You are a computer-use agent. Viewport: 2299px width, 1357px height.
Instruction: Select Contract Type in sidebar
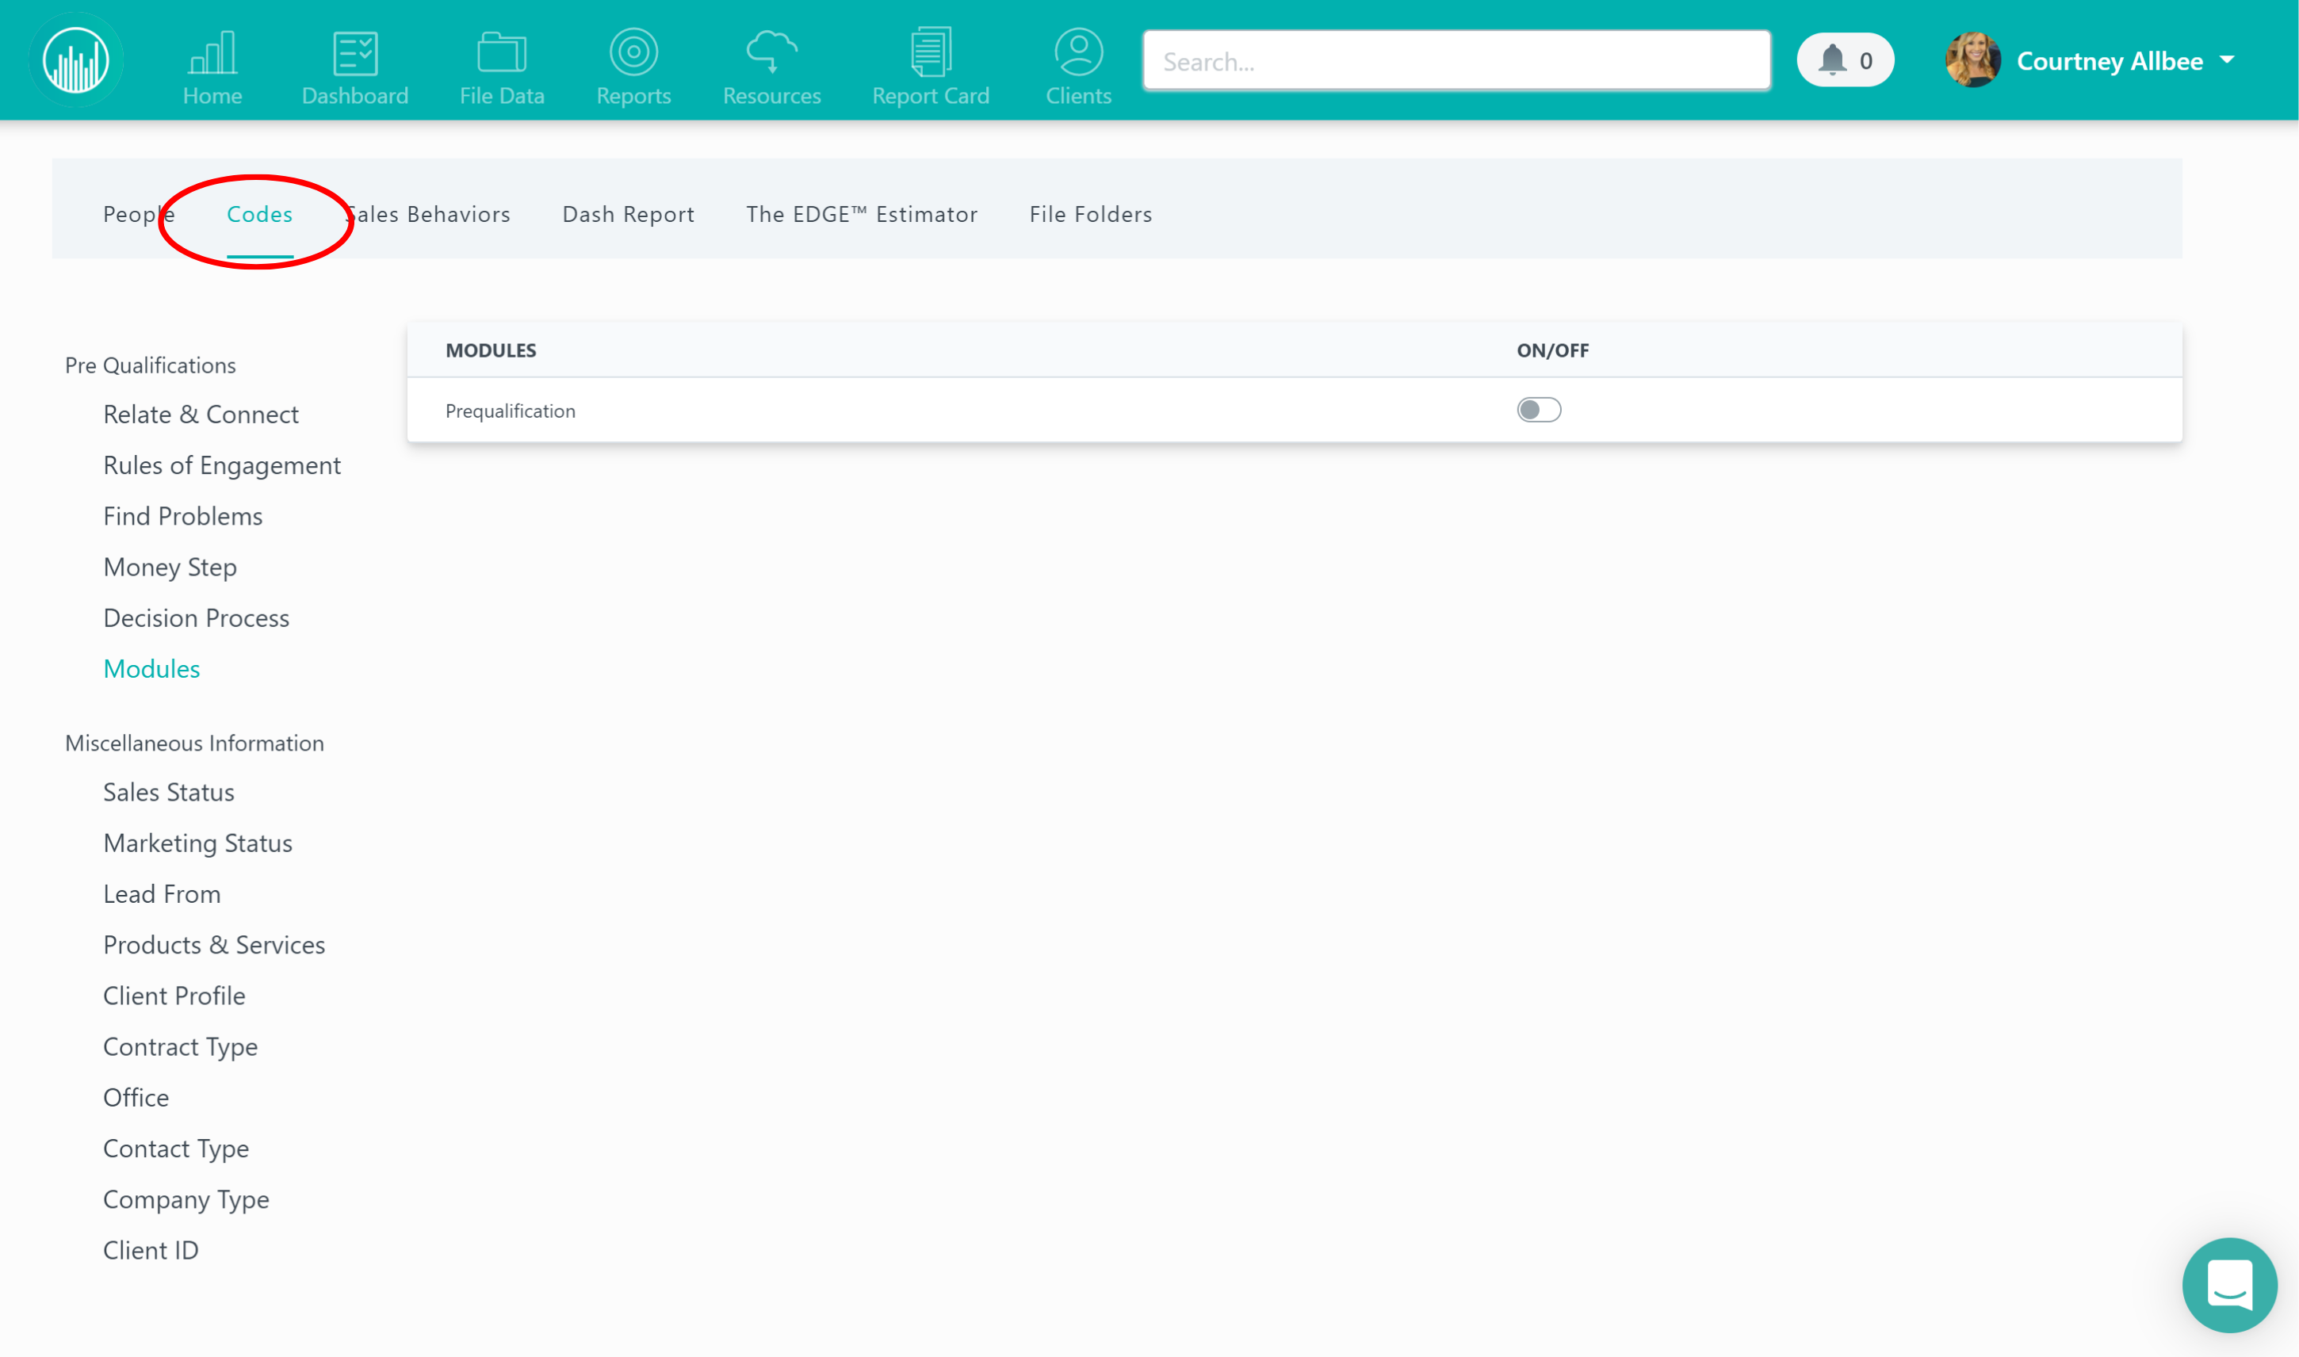180,1046
